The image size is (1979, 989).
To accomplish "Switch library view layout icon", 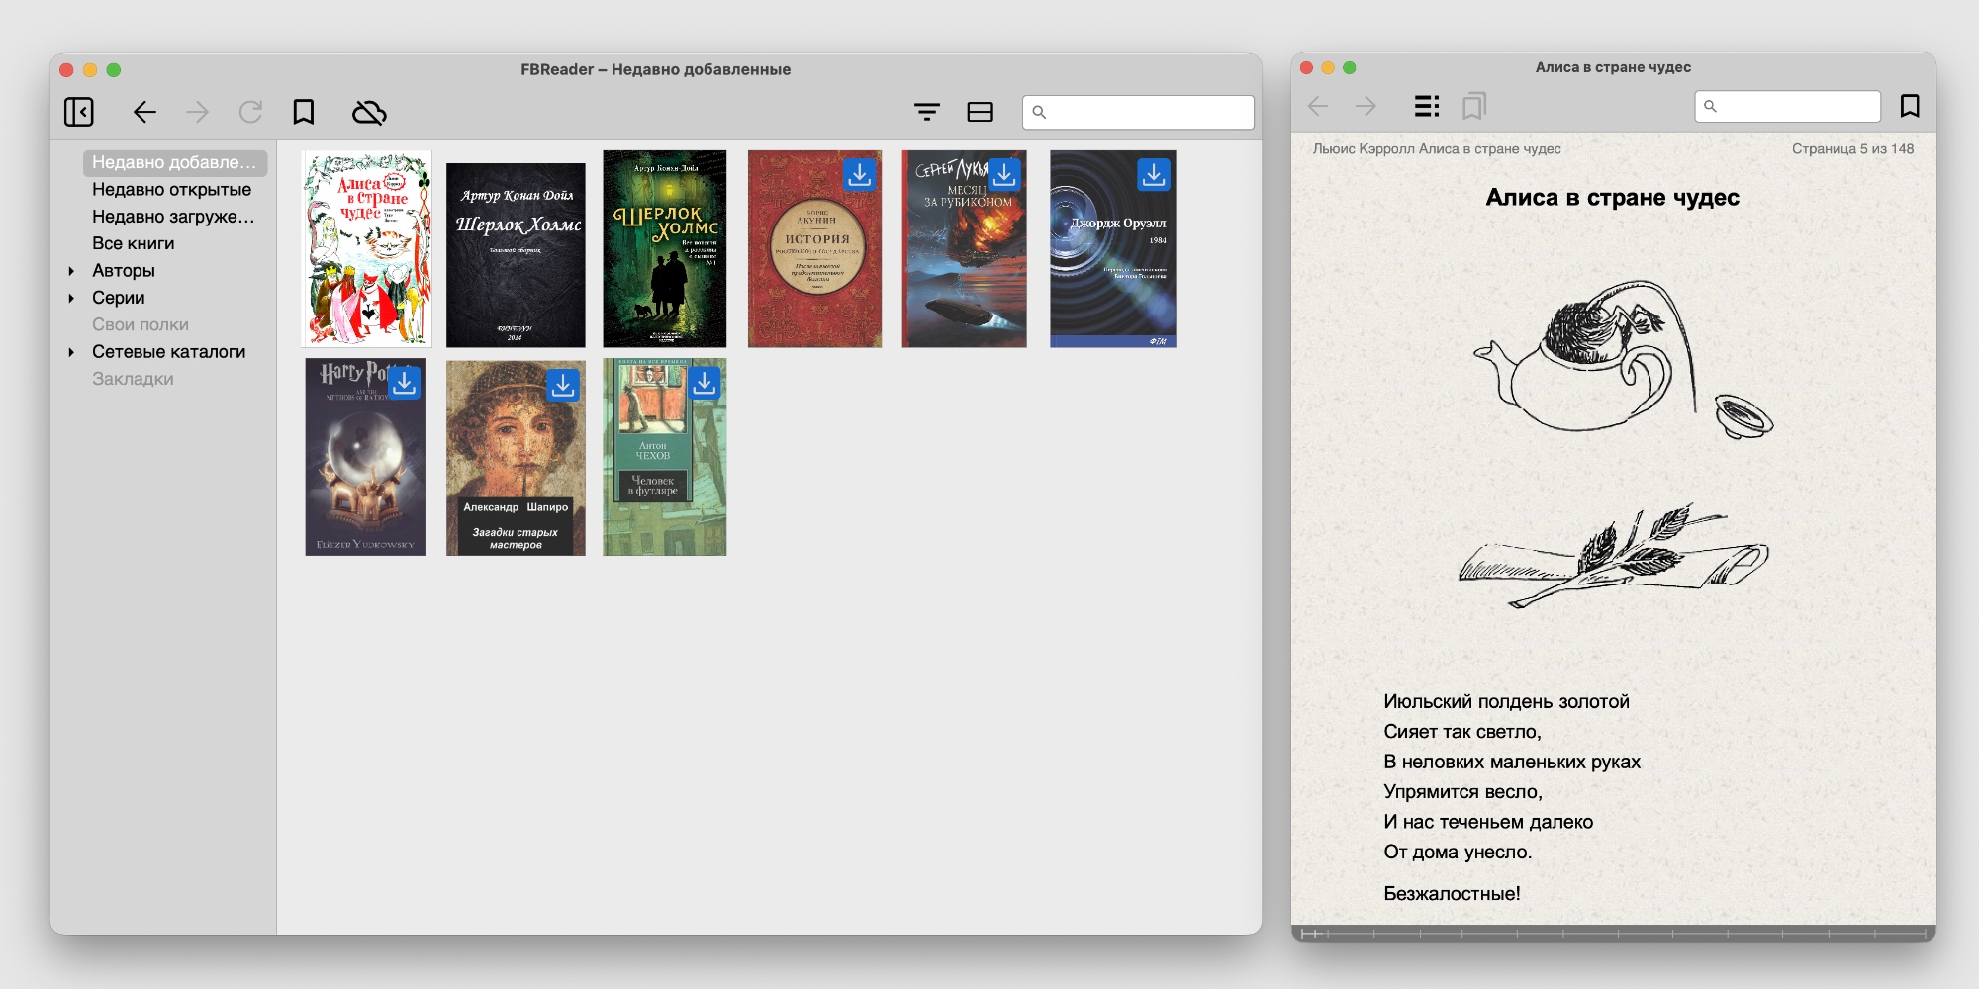I will [x=980, y=112].
